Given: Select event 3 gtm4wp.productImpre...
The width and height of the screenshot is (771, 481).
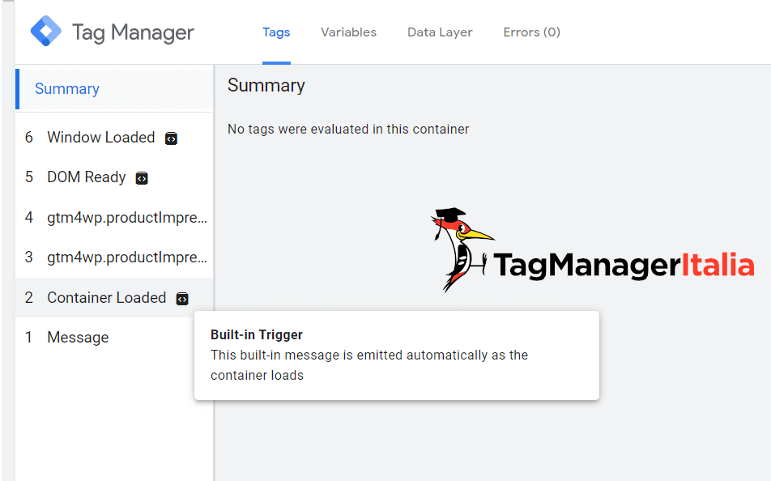Looking at the screenshot, I should pos(114,258).
